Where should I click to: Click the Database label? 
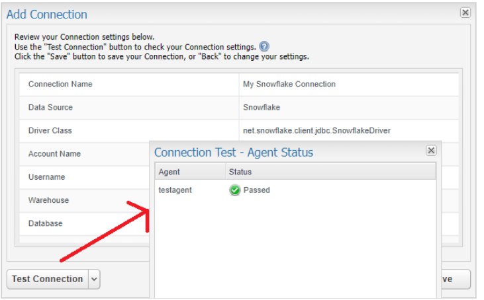tap(46, 223)
